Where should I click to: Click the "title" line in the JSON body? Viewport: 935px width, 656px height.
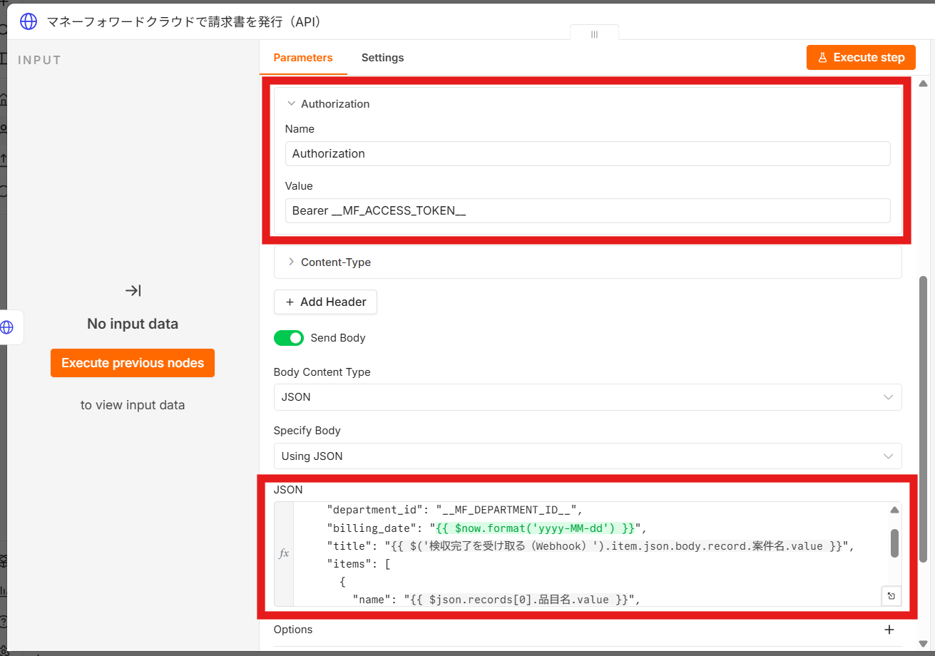pyautogui.click(x=591, y=546)
